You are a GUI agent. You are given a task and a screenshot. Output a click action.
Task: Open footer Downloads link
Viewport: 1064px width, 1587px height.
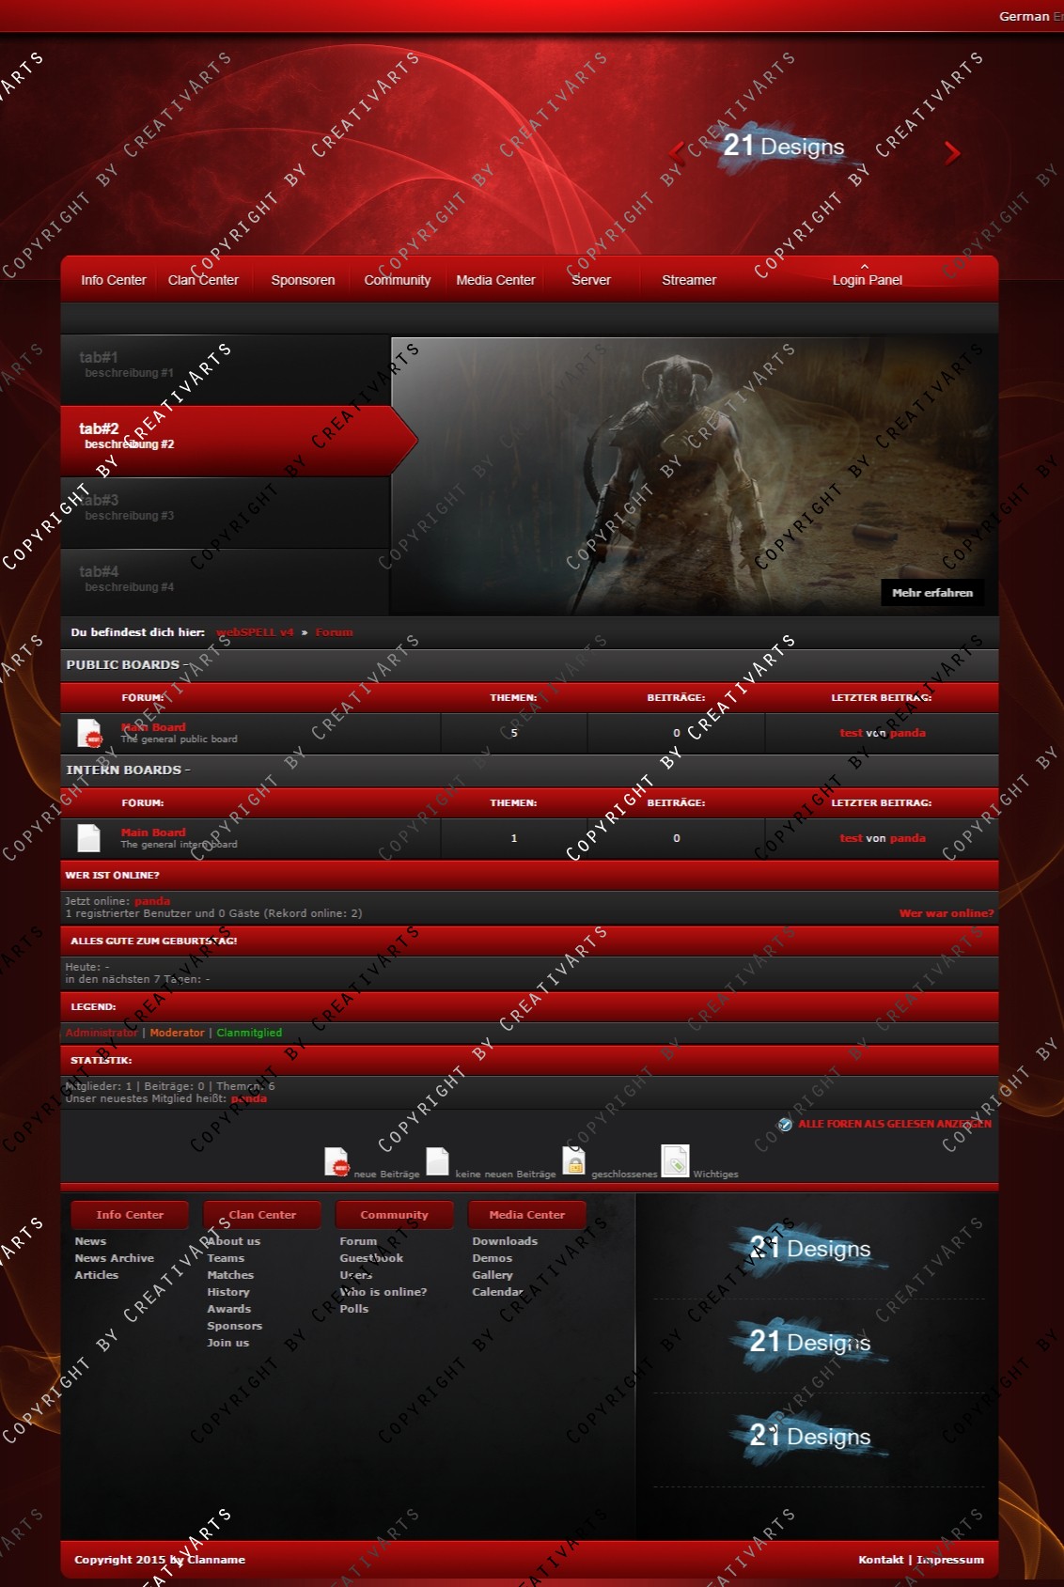click(x=505, y=1241)
